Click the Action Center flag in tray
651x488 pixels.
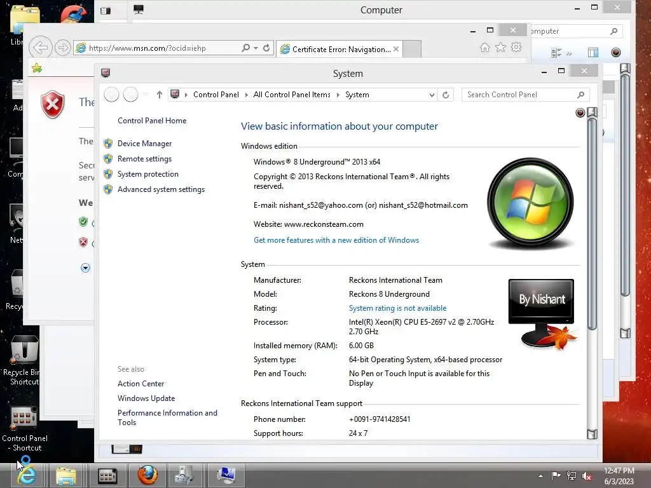[x=556, y=476]
